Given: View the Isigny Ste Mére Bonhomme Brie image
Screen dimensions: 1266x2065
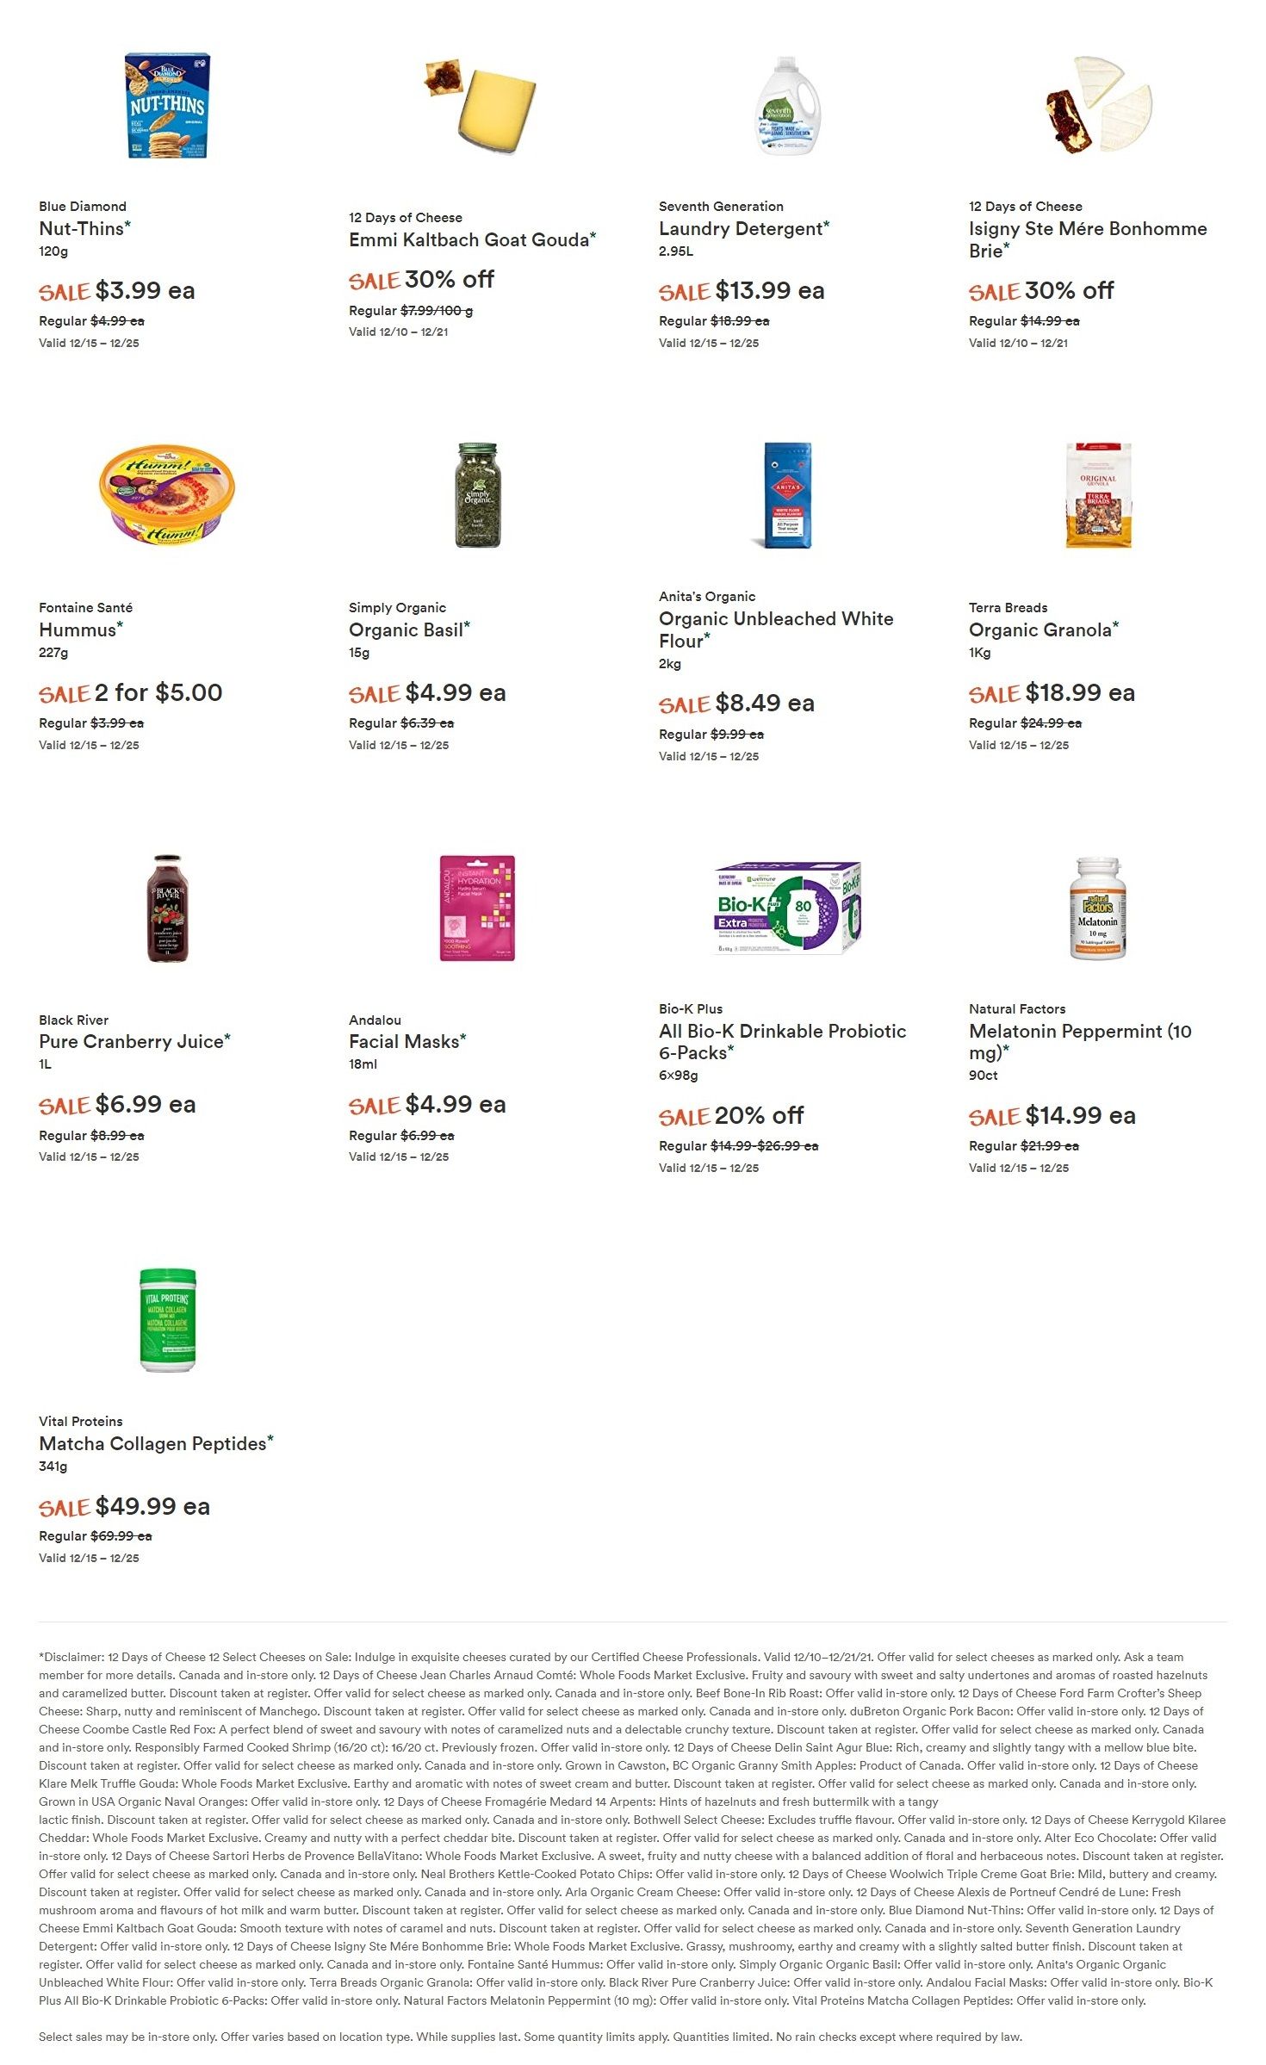Looking at the screenshot, I should (1098, 105).
